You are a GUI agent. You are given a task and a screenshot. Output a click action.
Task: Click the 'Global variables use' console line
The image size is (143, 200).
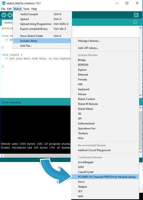(36, 148)
